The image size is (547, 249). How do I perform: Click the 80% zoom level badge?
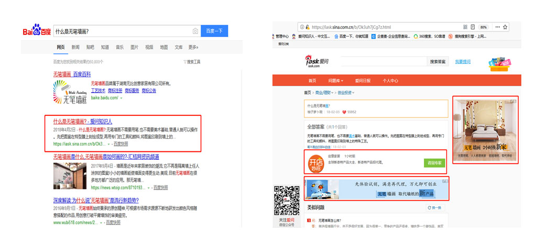click(x=484, y=27)
